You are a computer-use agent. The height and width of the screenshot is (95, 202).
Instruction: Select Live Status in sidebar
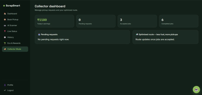tap(15, 31)
